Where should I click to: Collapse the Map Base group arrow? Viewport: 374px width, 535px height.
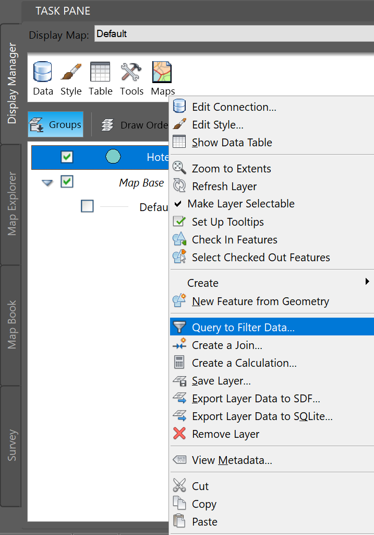pos(47,183)
